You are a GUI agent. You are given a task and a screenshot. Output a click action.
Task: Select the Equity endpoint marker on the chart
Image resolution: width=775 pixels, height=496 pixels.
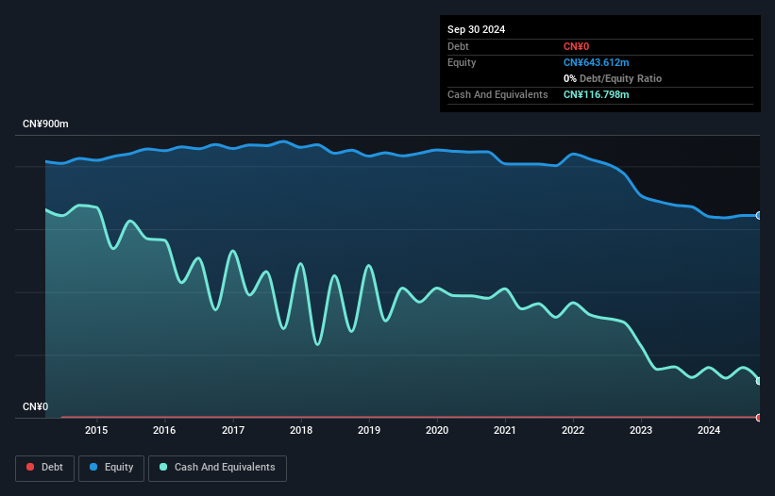[759, 216]
